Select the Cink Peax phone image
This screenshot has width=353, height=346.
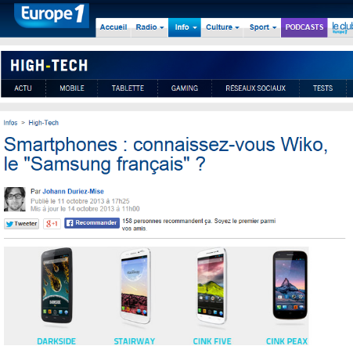pos(290,285)
